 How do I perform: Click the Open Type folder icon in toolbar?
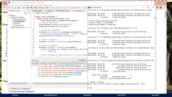click(46, 8)
